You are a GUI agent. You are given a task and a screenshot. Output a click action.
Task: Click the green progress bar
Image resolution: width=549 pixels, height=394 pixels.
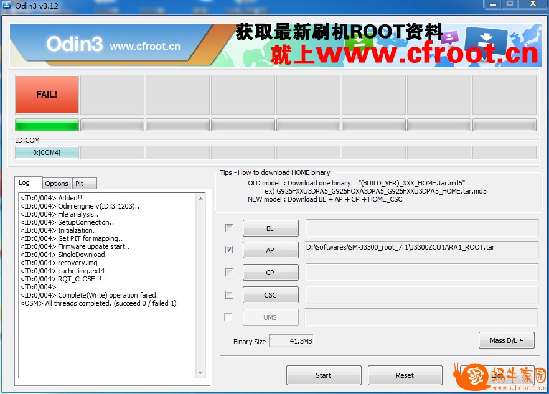click(x=47, y=125)
